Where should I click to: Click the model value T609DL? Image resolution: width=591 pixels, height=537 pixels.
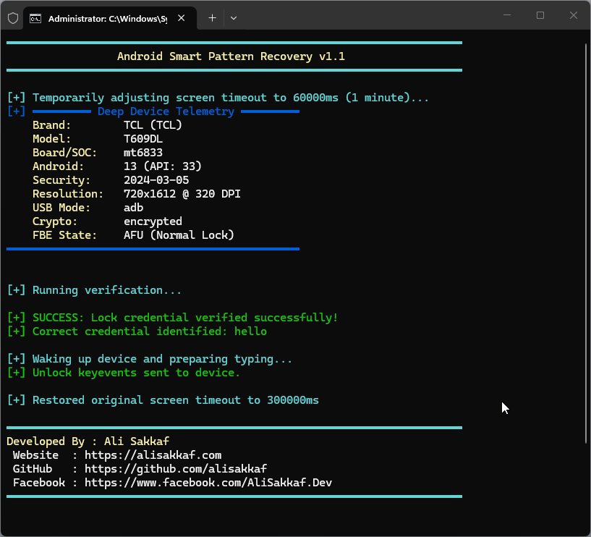coord(143,139)
